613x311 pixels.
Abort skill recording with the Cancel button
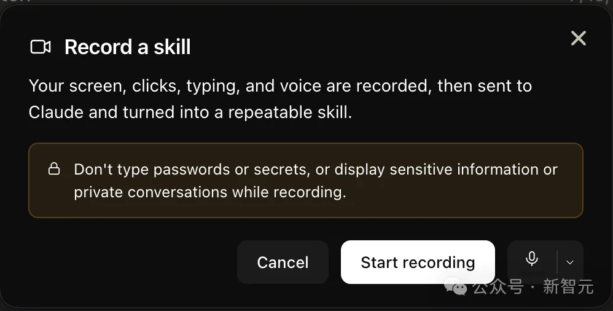tap(283, 262)
